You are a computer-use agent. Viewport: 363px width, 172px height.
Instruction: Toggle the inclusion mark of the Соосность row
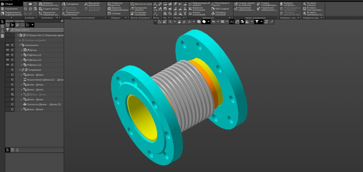(x=12, y=104)
